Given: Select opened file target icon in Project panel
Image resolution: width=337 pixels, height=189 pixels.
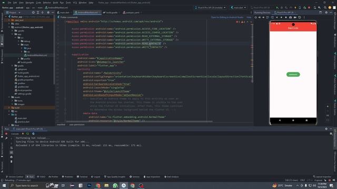Looking at the screenshot, I should [x=33, y=13].
